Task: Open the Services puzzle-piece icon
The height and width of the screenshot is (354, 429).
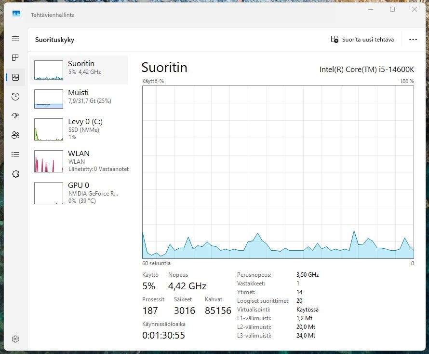Action: point(15,174)
